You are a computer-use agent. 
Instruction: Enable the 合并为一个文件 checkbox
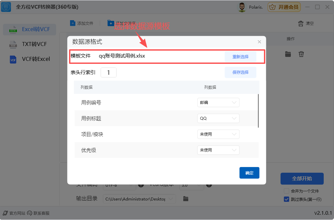(x=286, y=191)
